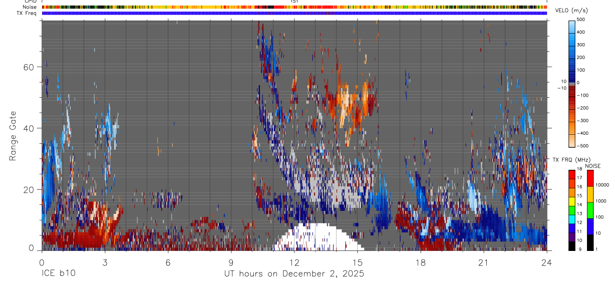Image resolution: width=615 pixels, height=284 pixels.
Task: Click the blue 11–12 MHz TX FRQ swatch
Action: point(571,227)
